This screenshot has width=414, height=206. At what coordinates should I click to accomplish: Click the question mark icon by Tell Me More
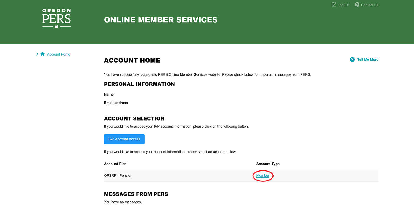coord(352,60)
